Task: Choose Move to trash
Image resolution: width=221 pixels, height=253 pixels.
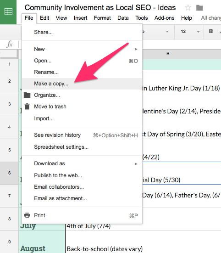Action: pyautogui.click(x=82, y=107)
